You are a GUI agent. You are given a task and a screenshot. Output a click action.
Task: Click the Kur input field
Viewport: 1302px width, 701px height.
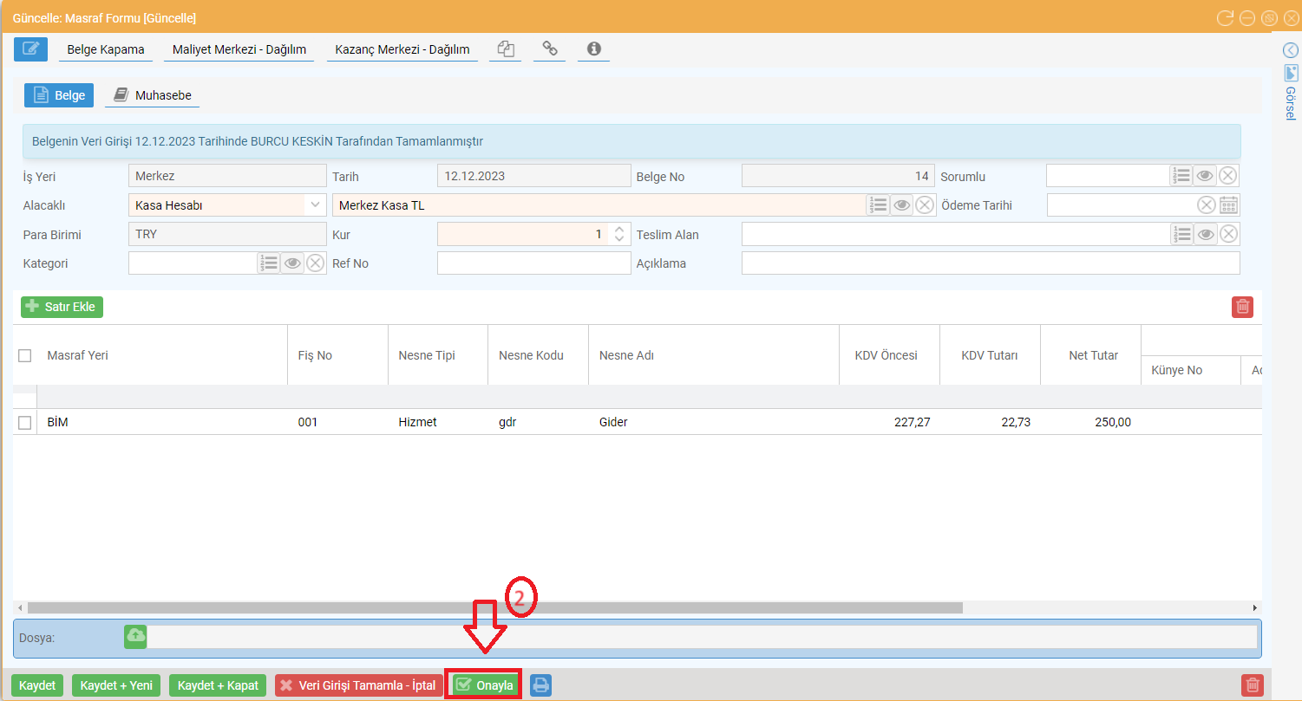coord(524,234)
